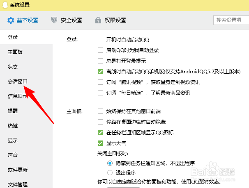
Task: Click the shield icon for 安全设置
Action: 54,20
